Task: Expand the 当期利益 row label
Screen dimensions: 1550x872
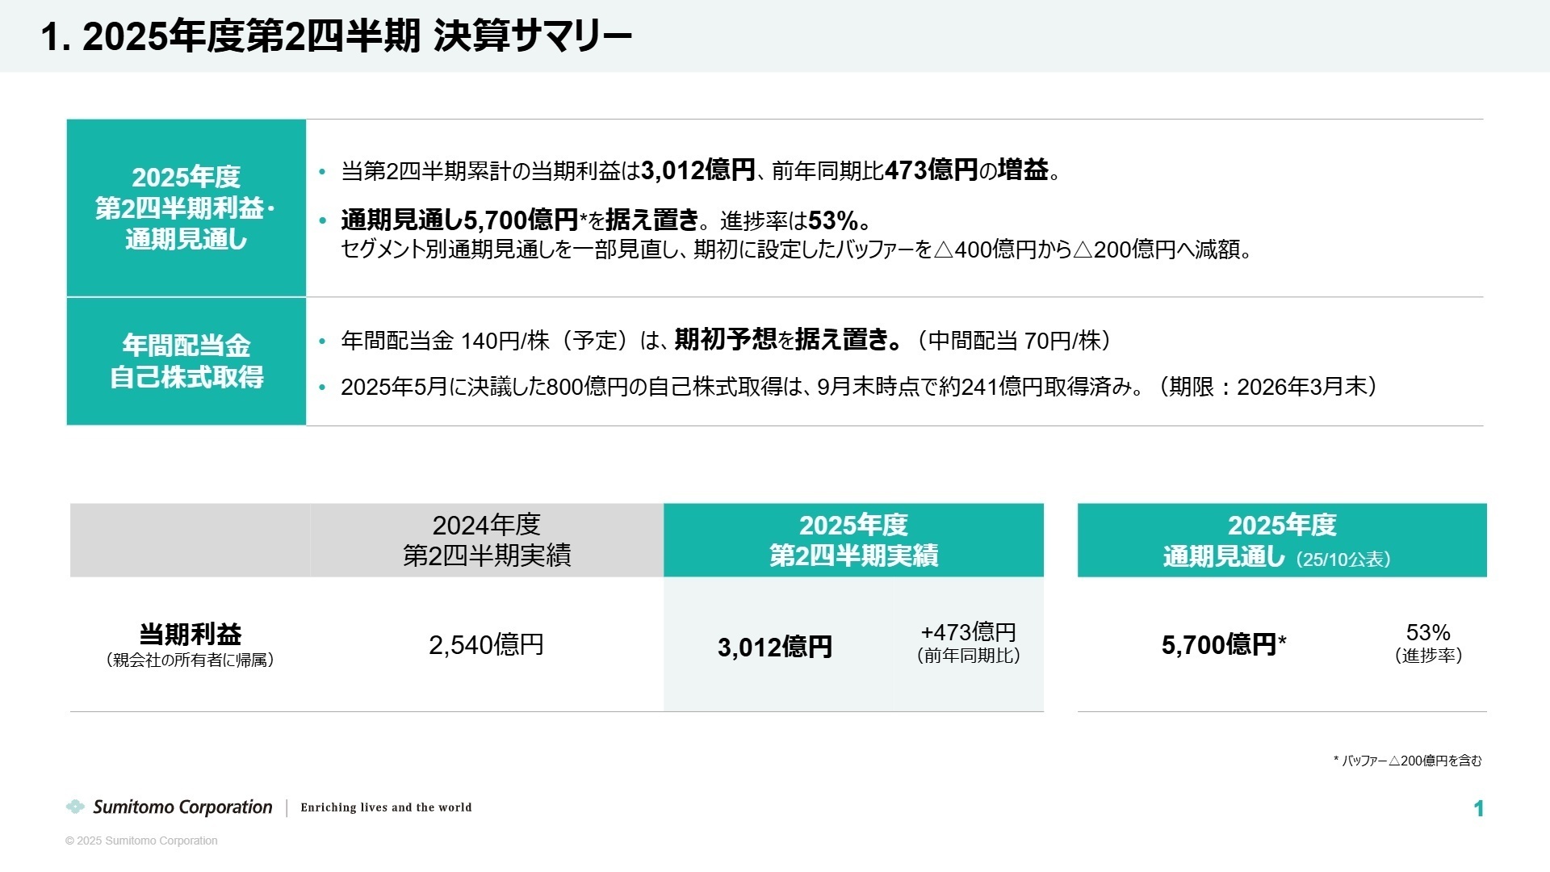Action: (189, 642)
